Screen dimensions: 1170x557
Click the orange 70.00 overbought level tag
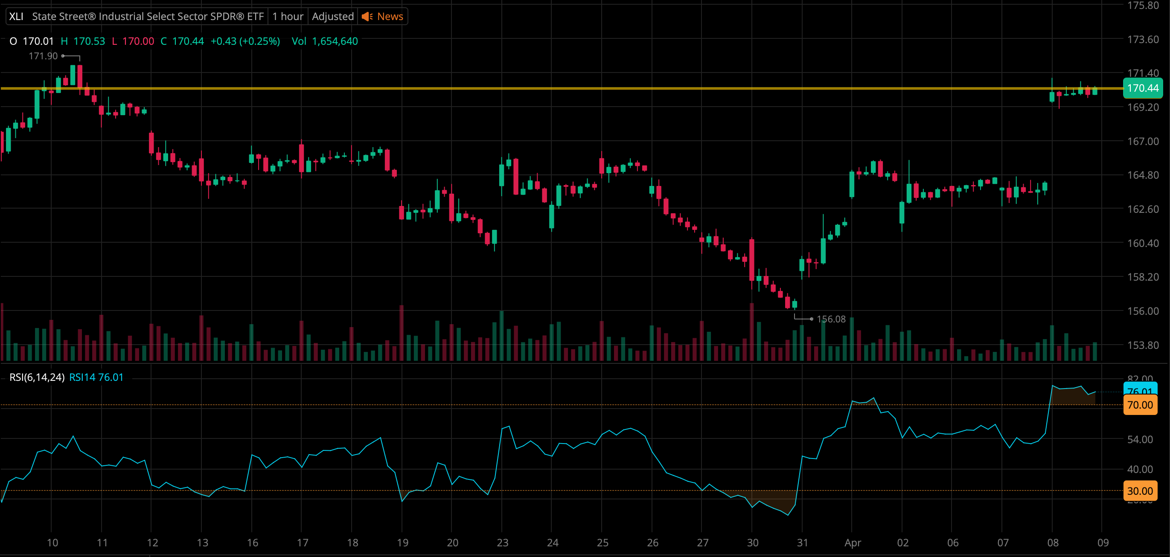1140,405
